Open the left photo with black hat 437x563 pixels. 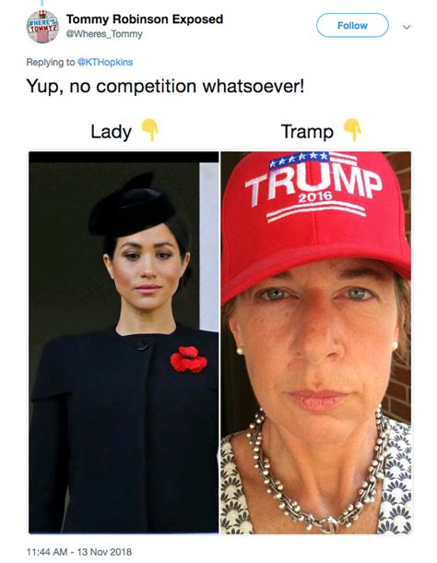(x=124, y=342)
